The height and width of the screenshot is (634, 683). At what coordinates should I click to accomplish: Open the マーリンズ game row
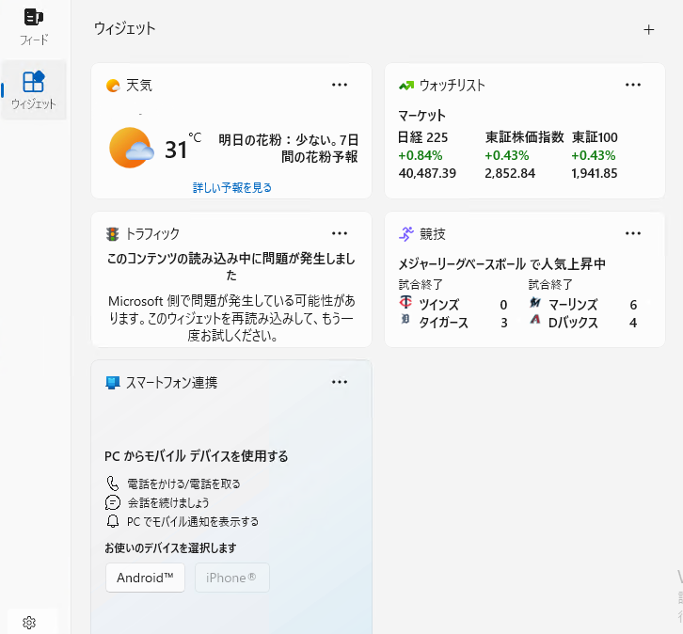pyautogui.click(x=583, y=305)
